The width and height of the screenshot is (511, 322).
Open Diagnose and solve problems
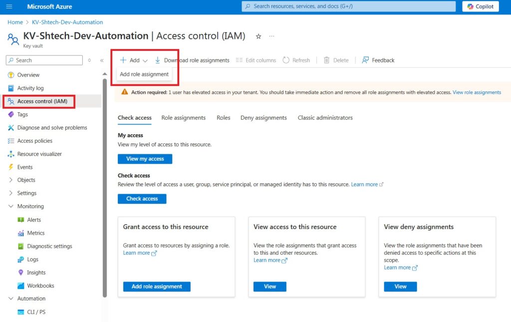(x=52, y=127)
